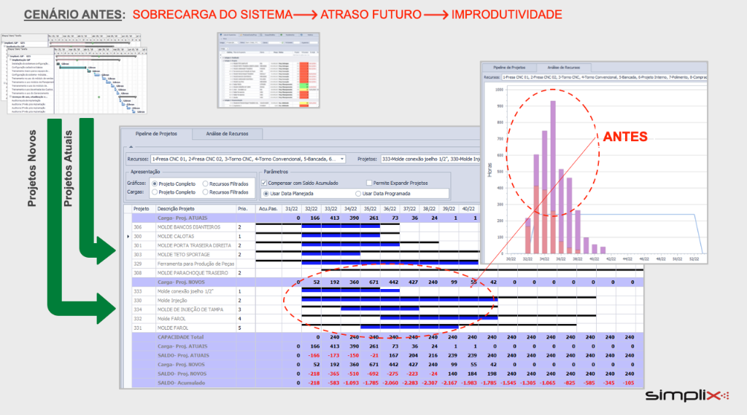
Task: Click the Acu.Pas. column header
Action: click(268, 209)
